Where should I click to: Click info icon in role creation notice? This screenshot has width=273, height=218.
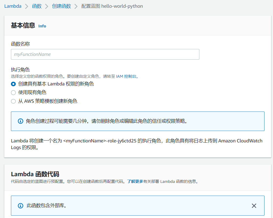[21, 121]
